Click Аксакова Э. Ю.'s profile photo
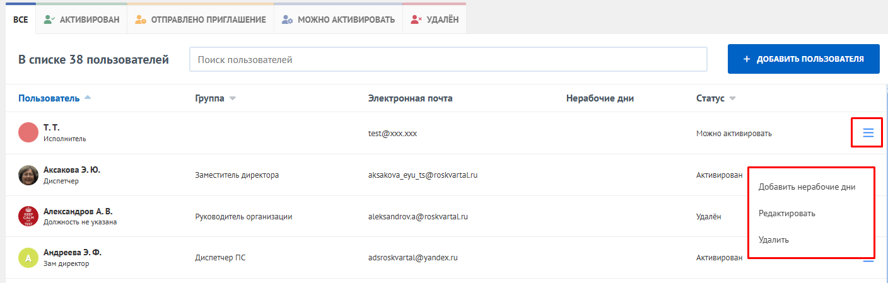The height and width of the screenshot is (283, 888). (28, 175)
